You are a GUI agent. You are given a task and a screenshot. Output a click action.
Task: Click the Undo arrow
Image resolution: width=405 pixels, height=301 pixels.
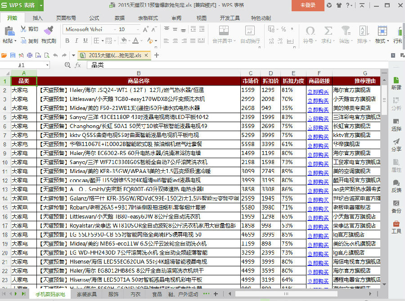(55, 55)
